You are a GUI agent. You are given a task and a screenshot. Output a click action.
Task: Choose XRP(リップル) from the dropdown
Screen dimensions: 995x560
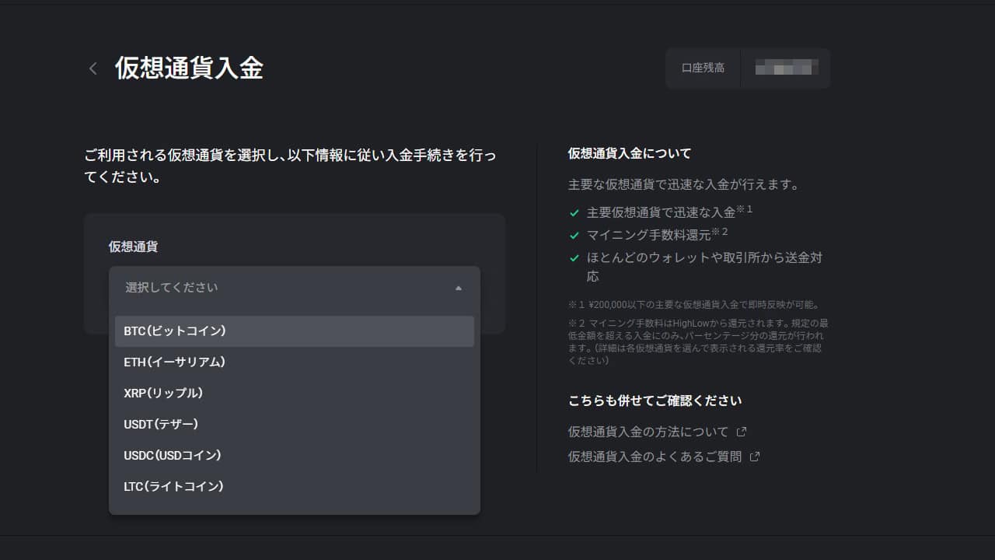click(295, 394)
